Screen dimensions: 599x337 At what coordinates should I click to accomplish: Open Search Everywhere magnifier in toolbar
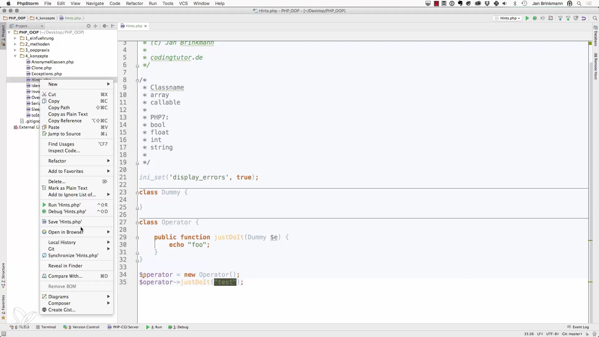tap(595, 18)
